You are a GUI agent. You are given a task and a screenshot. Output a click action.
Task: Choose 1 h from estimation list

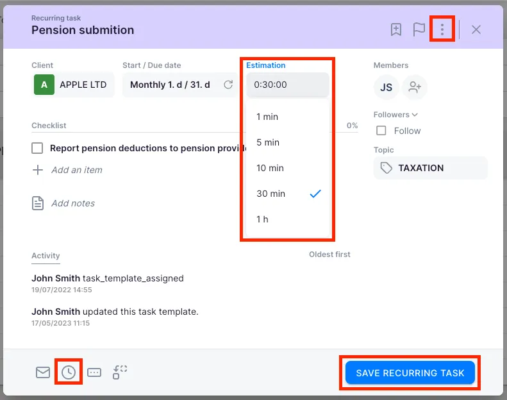[x=262, y=219]
